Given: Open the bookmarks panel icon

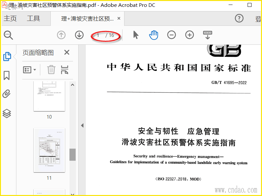Looking at the screenshot, I should (x=7, y=75).
